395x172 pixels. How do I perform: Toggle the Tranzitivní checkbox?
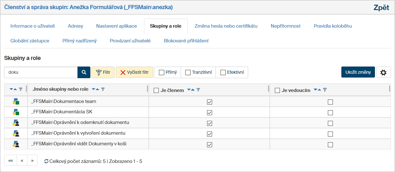pos(188,73)
